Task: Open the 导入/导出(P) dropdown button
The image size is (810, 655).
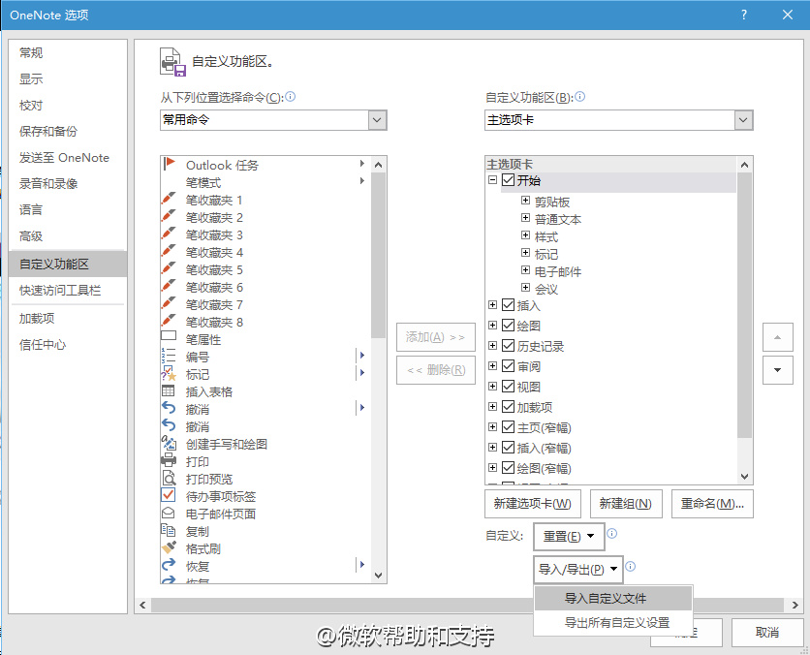Action: (578, 570)
